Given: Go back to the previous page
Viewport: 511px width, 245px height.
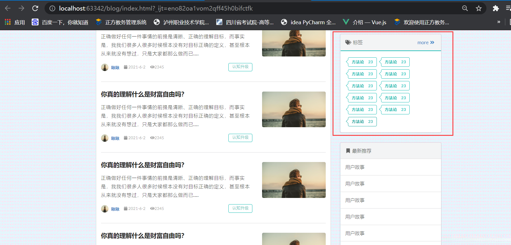Looking at the screenshot, I should [8, 8].
